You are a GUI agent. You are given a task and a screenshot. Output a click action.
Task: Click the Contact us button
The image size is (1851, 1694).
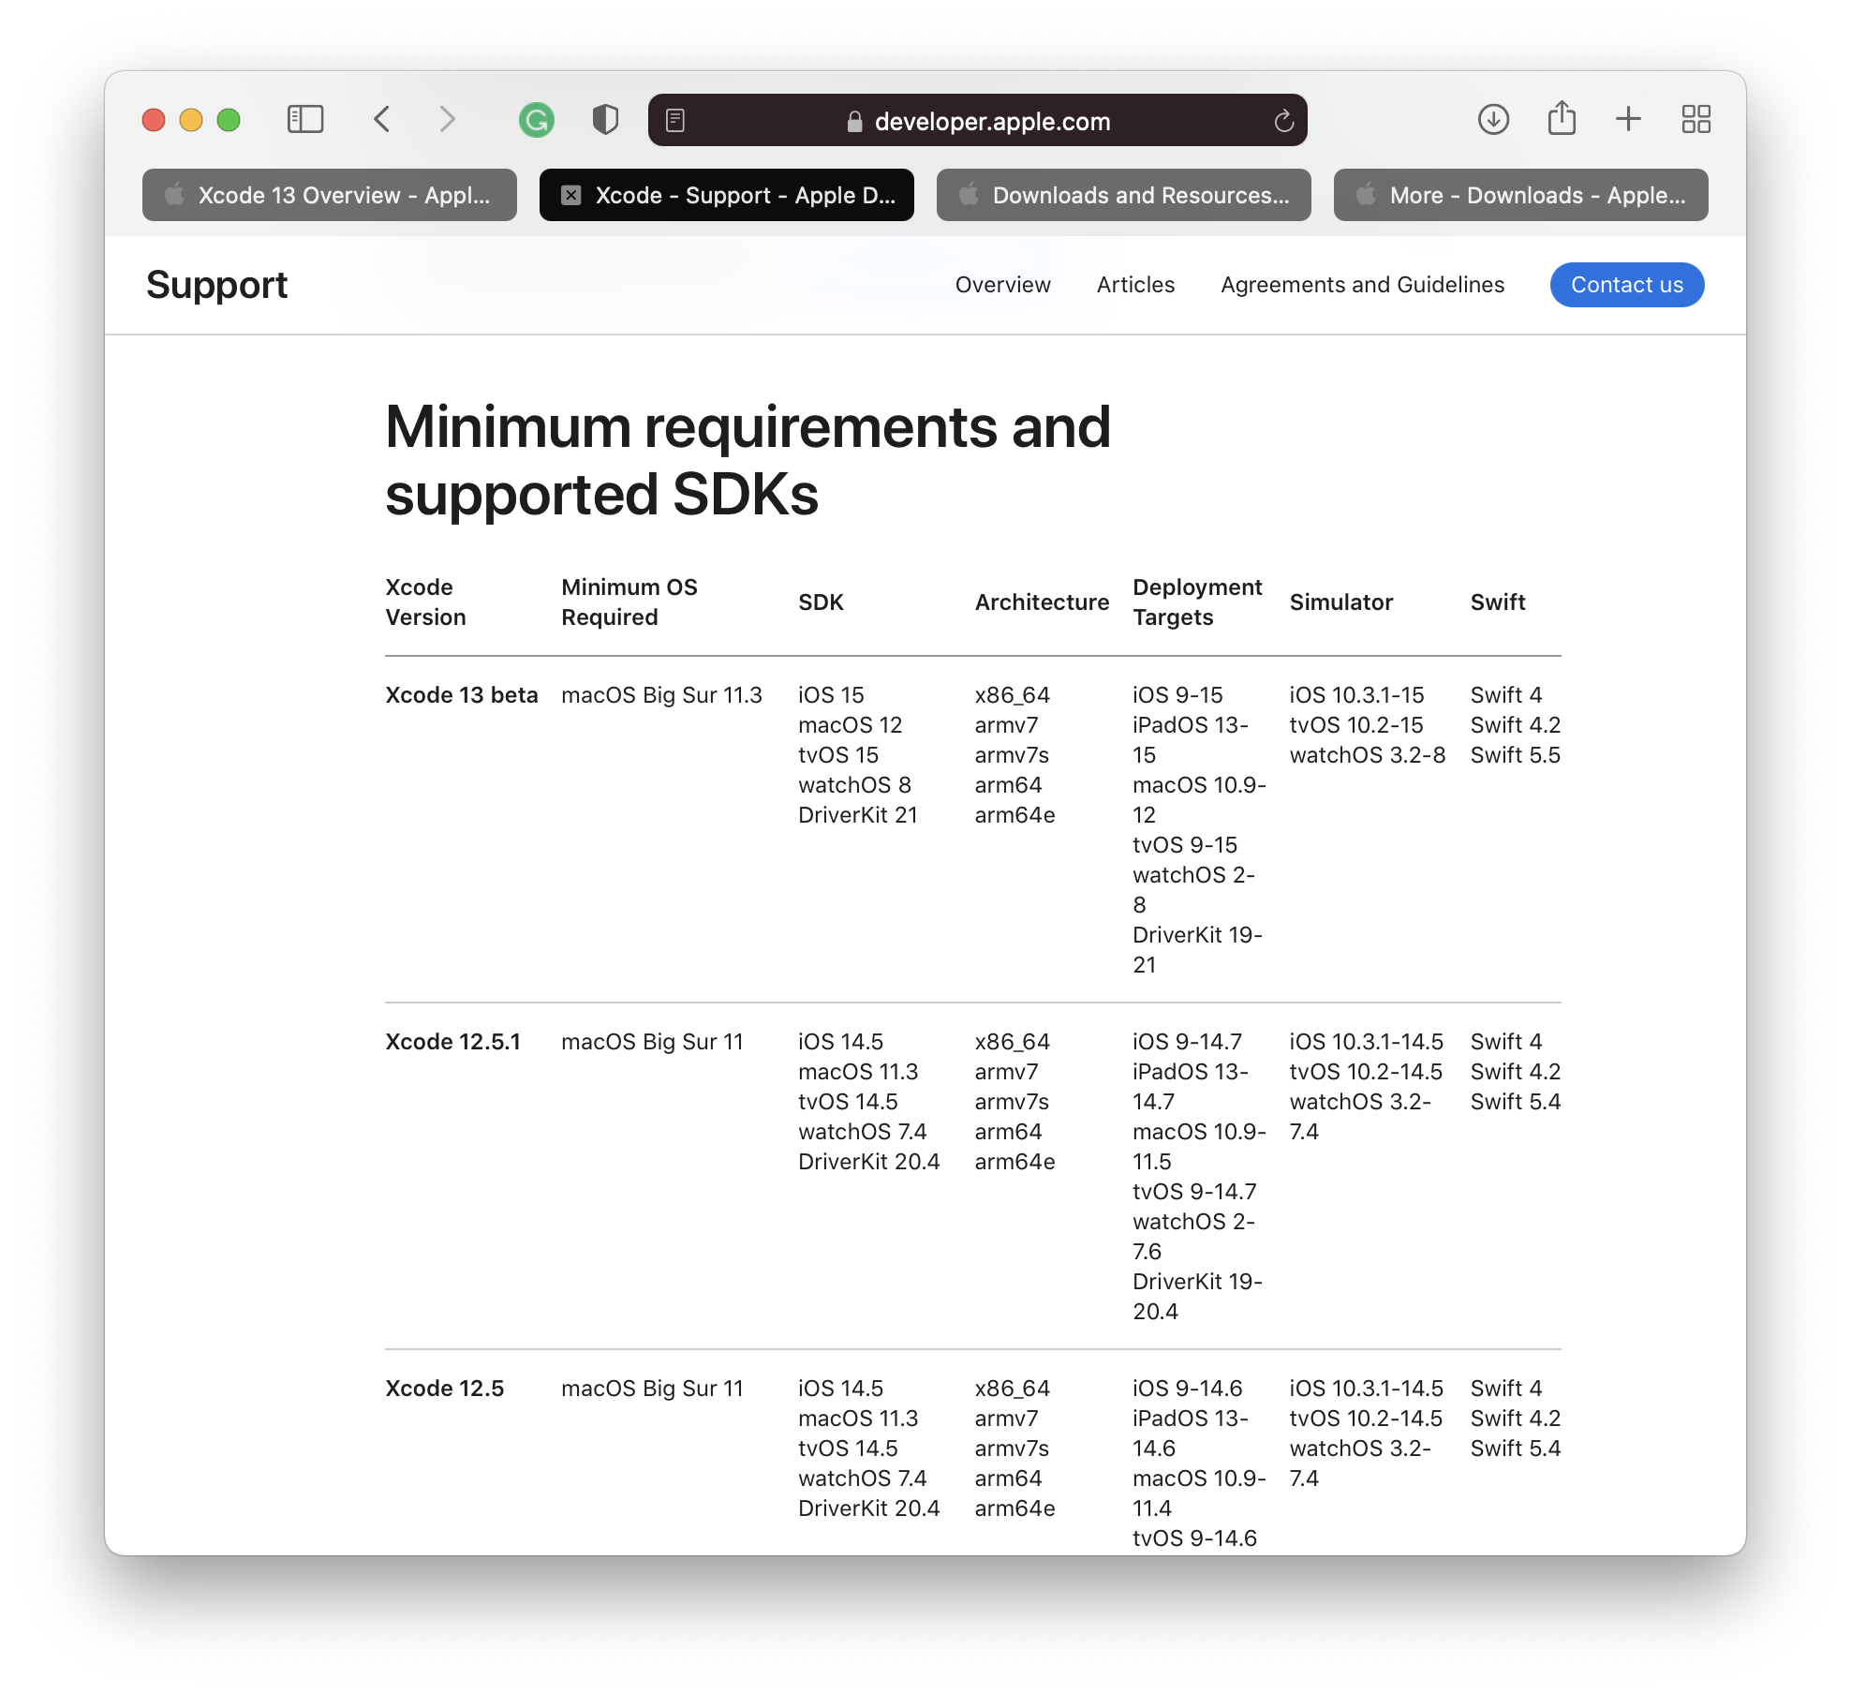[1627, 285]
